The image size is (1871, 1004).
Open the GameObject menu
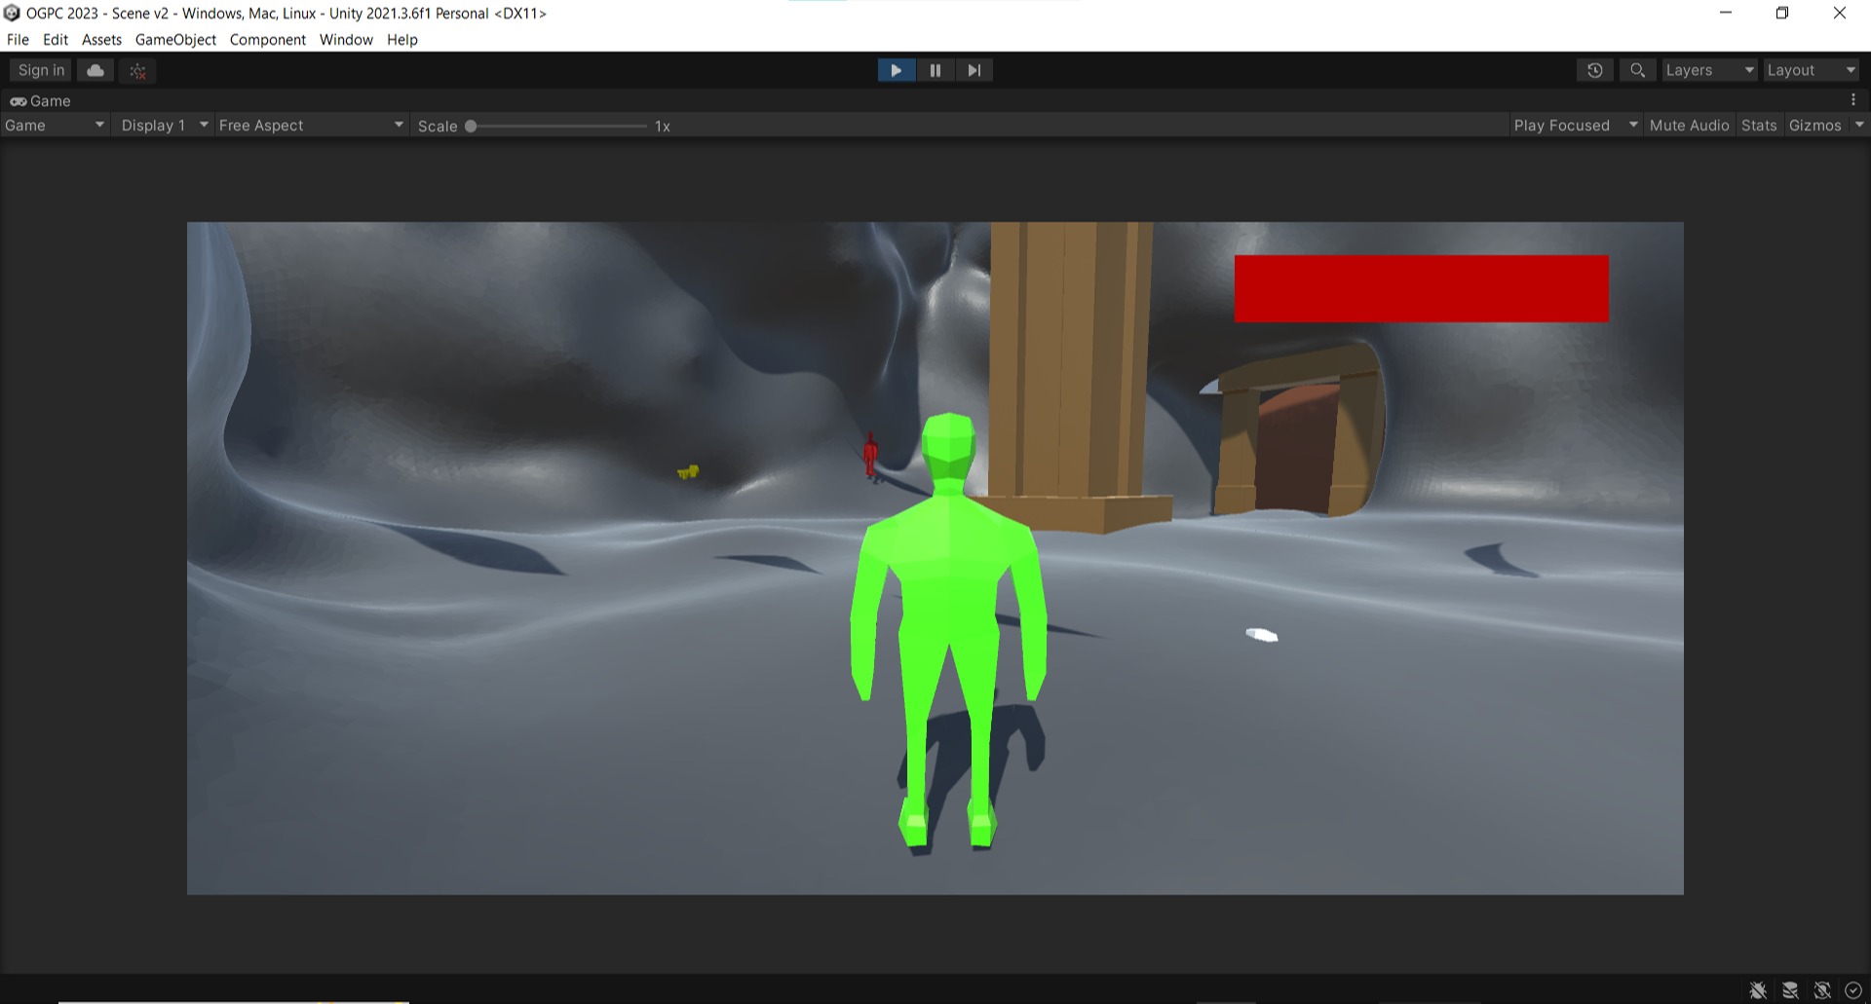click(x=175, y=40)
